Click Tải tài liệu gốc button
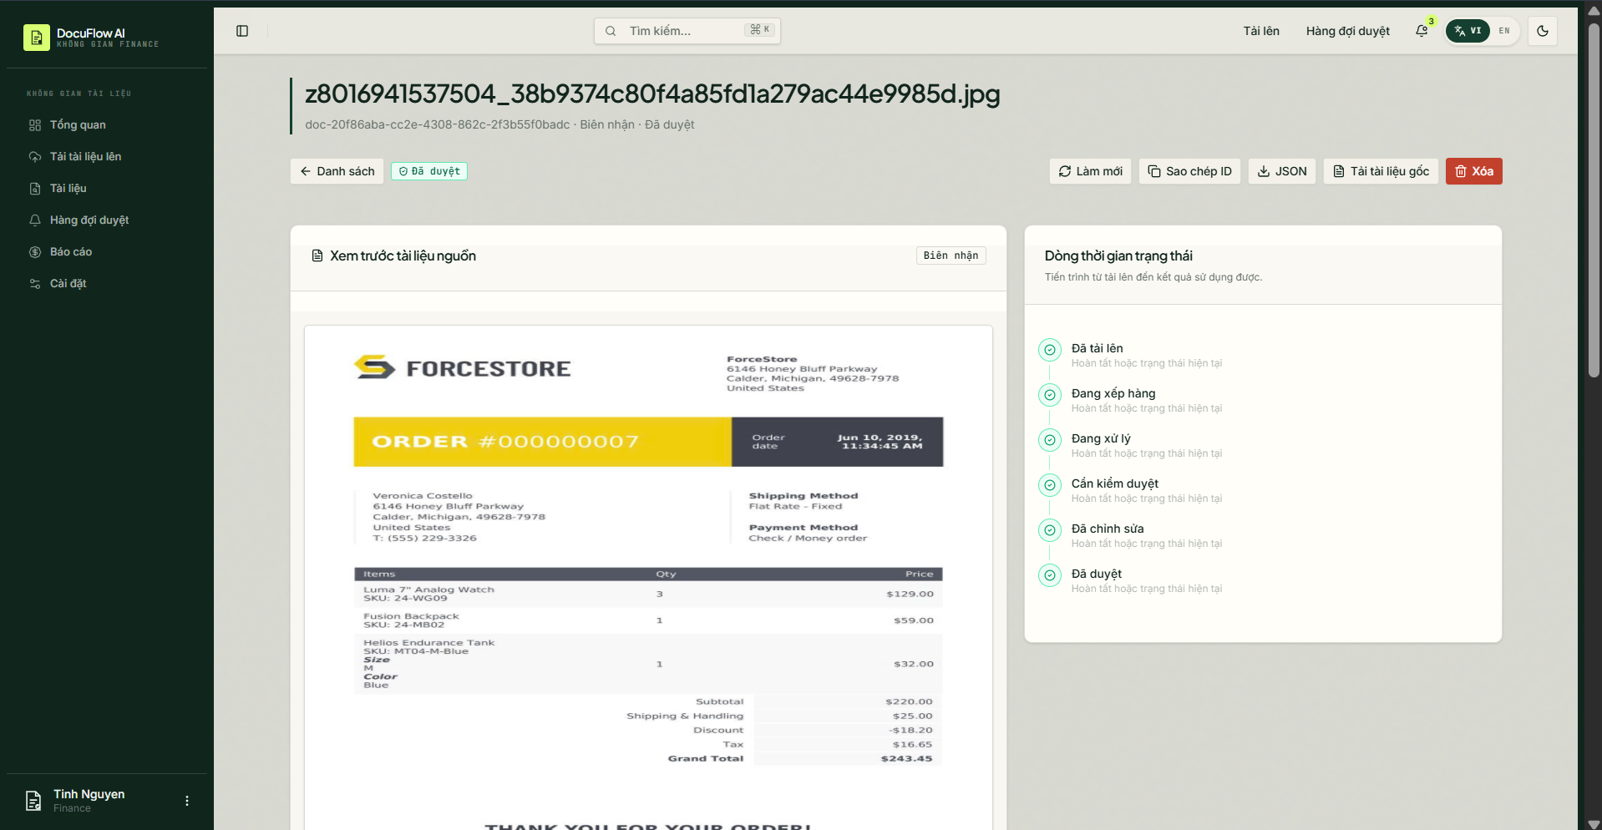This screenshot has width=1602, height=830. pyautogui.click(x=1381, y=171)
